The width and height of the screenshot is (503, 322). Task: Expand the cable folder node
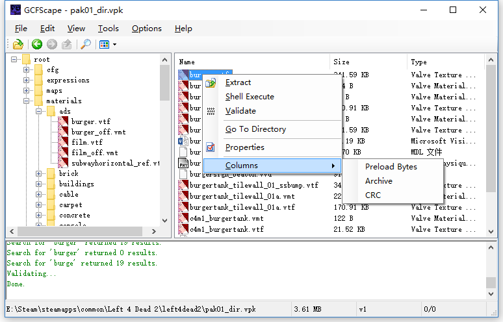pyautogui.click(x=38, y=195)
